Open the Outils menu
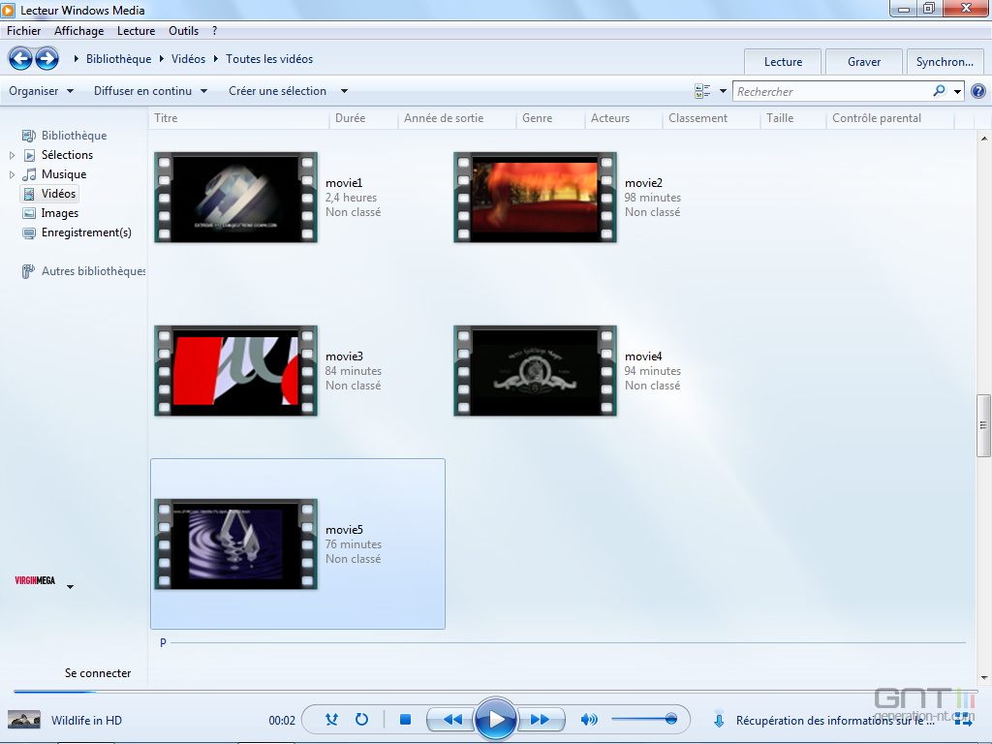This screenshot has width=992, height=744. [x=183, y=30]
